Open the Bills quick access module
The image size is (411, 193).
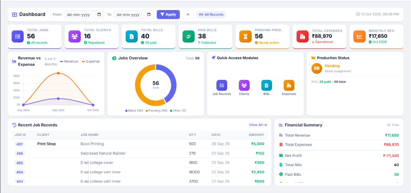267,88
